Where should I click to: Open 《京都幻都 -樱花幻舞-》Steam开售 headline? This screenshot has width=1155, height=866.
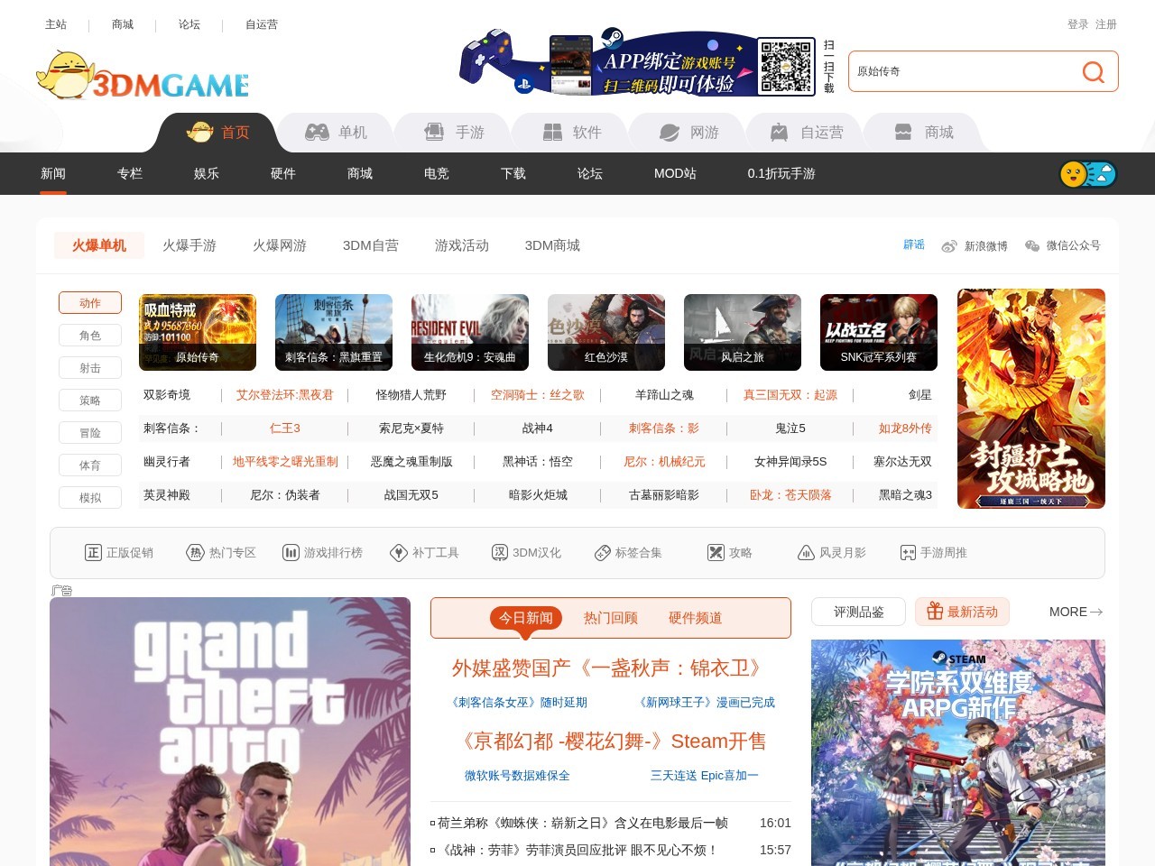coord(611,742)
